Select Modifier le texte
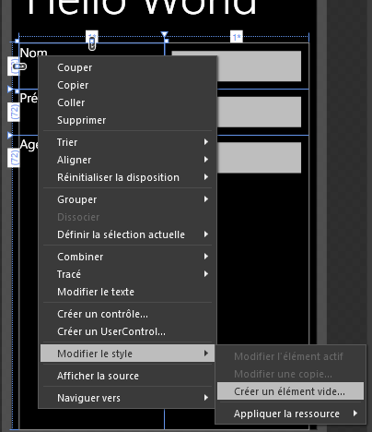 pyautogui.click(x=127, y=292)
